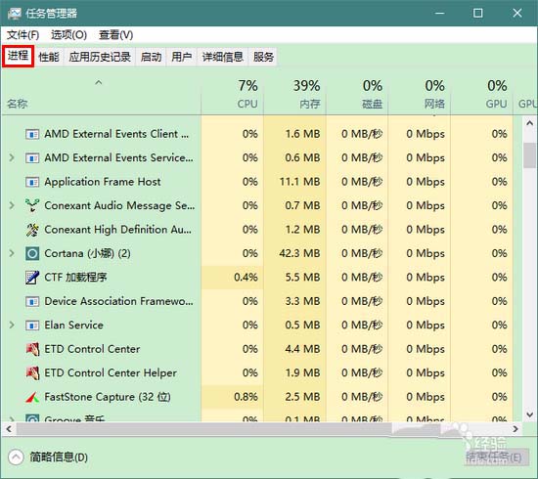This screenshot has width=538, height=479.
Task: Select the FastStone Capture (32 位) row
Action: (257, 397)
